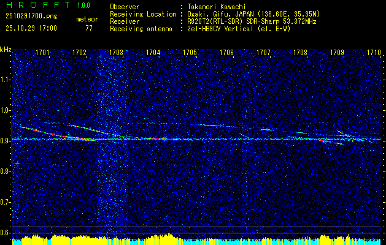
Task: Click time marker 1701
Action: (42, 52)
